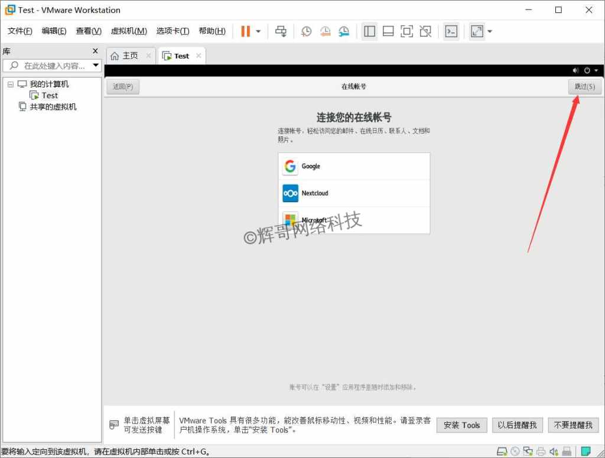The height and width of the screenshot is (458, 605).
Task: Click the network adapter status icon
Action: (528, 451)
